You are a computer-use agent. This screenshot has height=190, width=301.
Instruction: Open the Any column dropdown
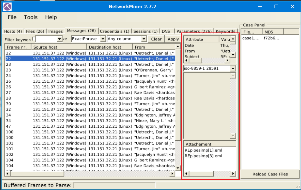(144, 39)
